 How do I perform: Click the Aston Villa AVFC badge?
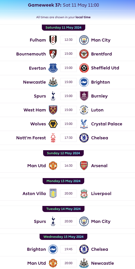click(x=53, y=194)
